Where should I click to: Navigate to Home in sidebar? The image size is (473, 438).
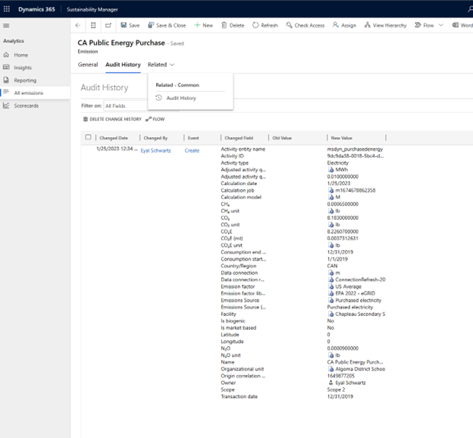click(20, 55)
